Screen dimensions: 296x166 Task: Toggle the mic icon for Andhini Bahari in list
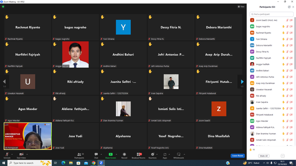(287, 71)
